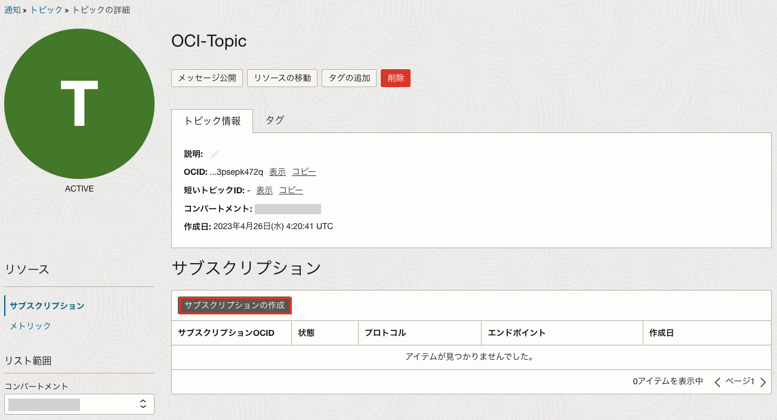Image resolution: width=777 pixels, height=420 pixels.
Task: Click the green T topic status icon
Action: coord(79,104)
